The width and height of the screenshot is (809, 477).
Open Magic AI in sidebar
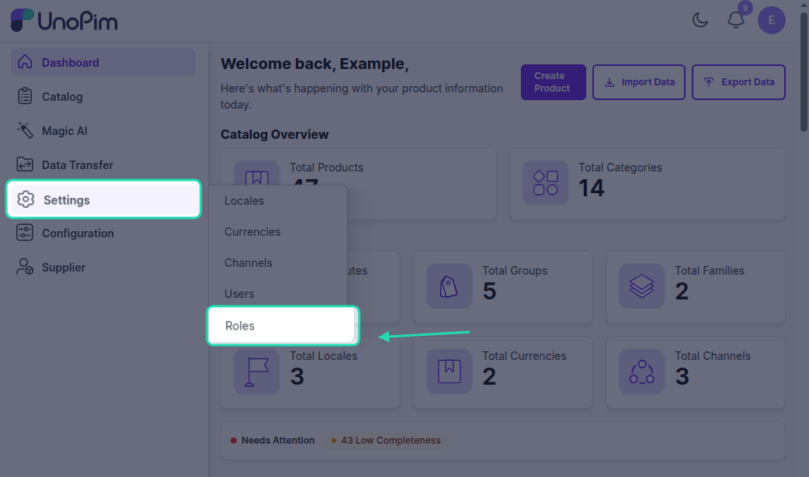(x=103, y=130)
